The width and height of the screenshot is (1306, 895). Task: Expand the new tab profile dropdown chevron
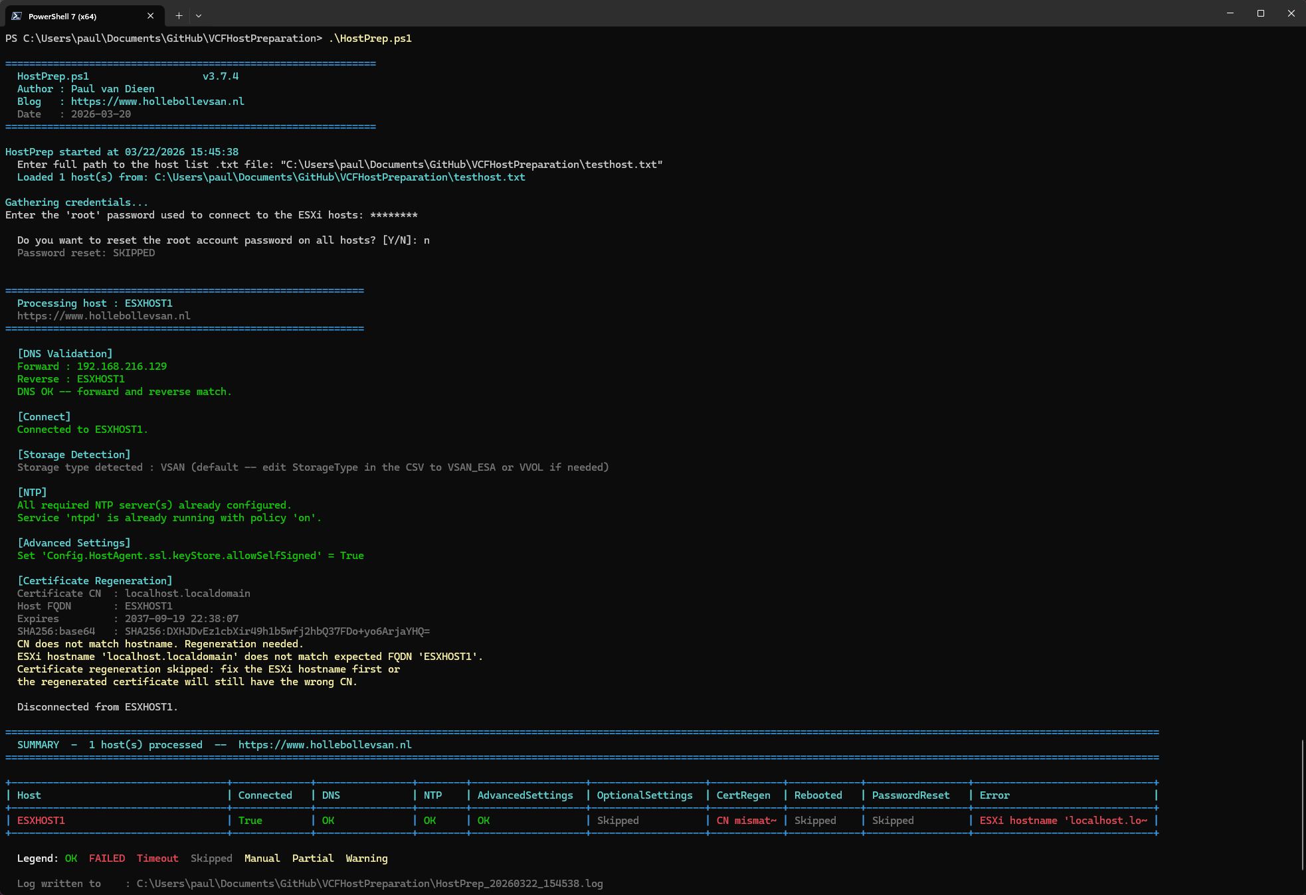coord(199,16)
